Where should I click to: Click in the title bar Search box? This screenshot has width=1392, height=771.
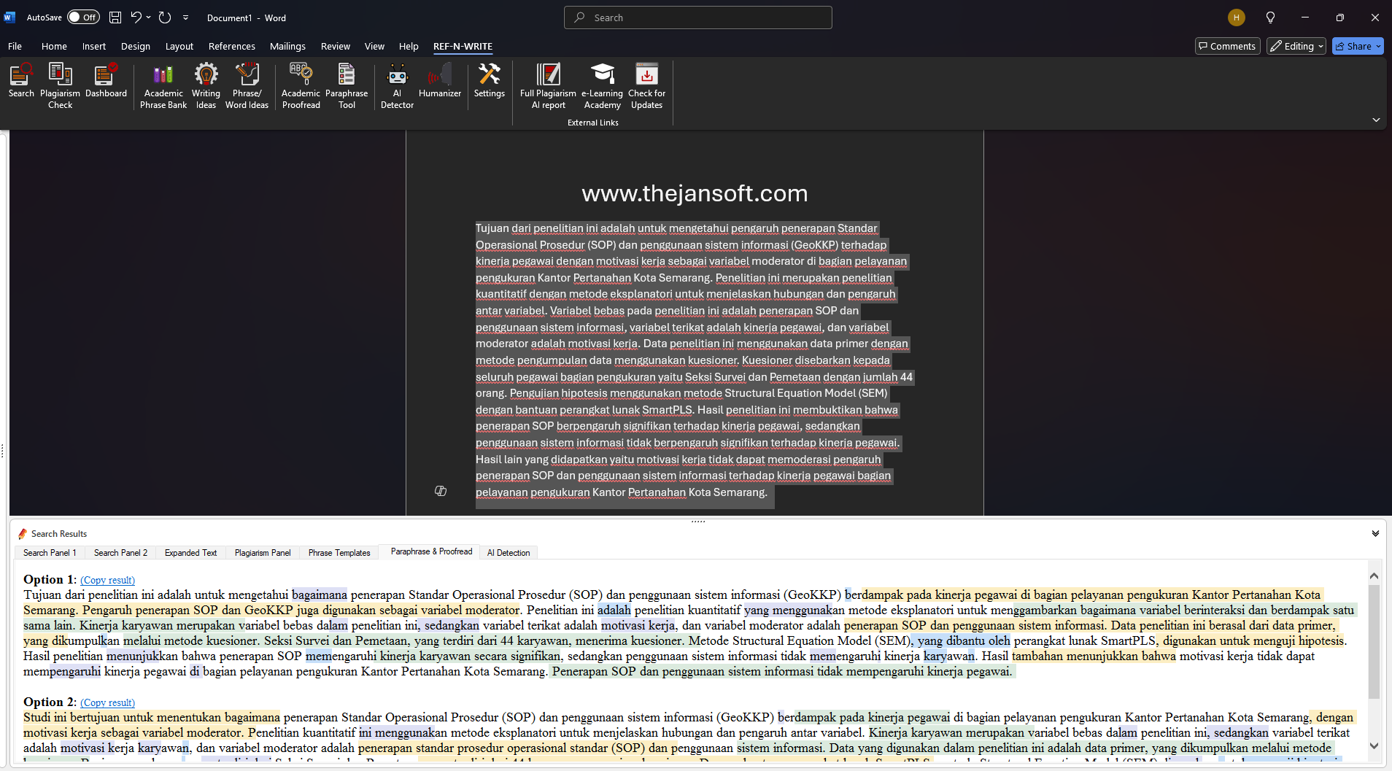pos(697,18)
